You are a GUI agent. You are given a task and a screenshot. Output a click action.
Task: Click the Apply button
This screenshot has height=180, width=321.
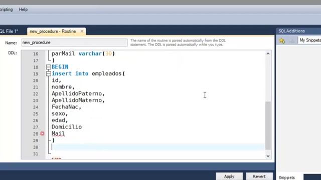pos(229,176)
